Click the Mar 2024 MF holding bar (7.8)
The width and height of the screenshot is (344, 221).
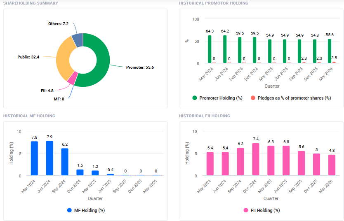(35, 158)
